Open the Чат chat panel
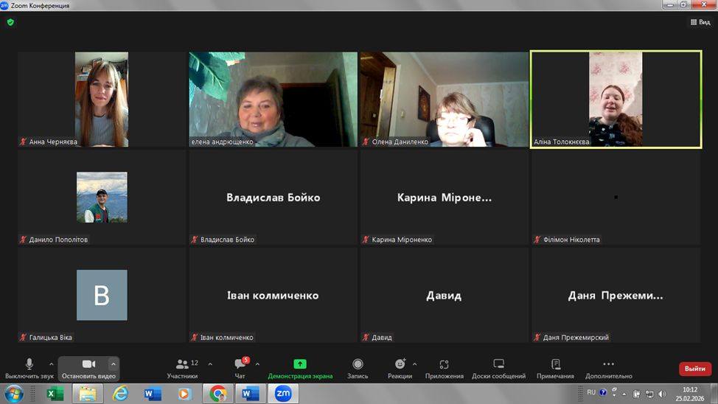This screenshot has height=404, width=718. 240,367
